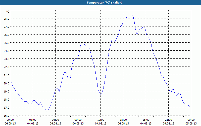Click the 15:00 time axis label
The width and height of the screenshot is (201, 126).
(x=123, y=120)
